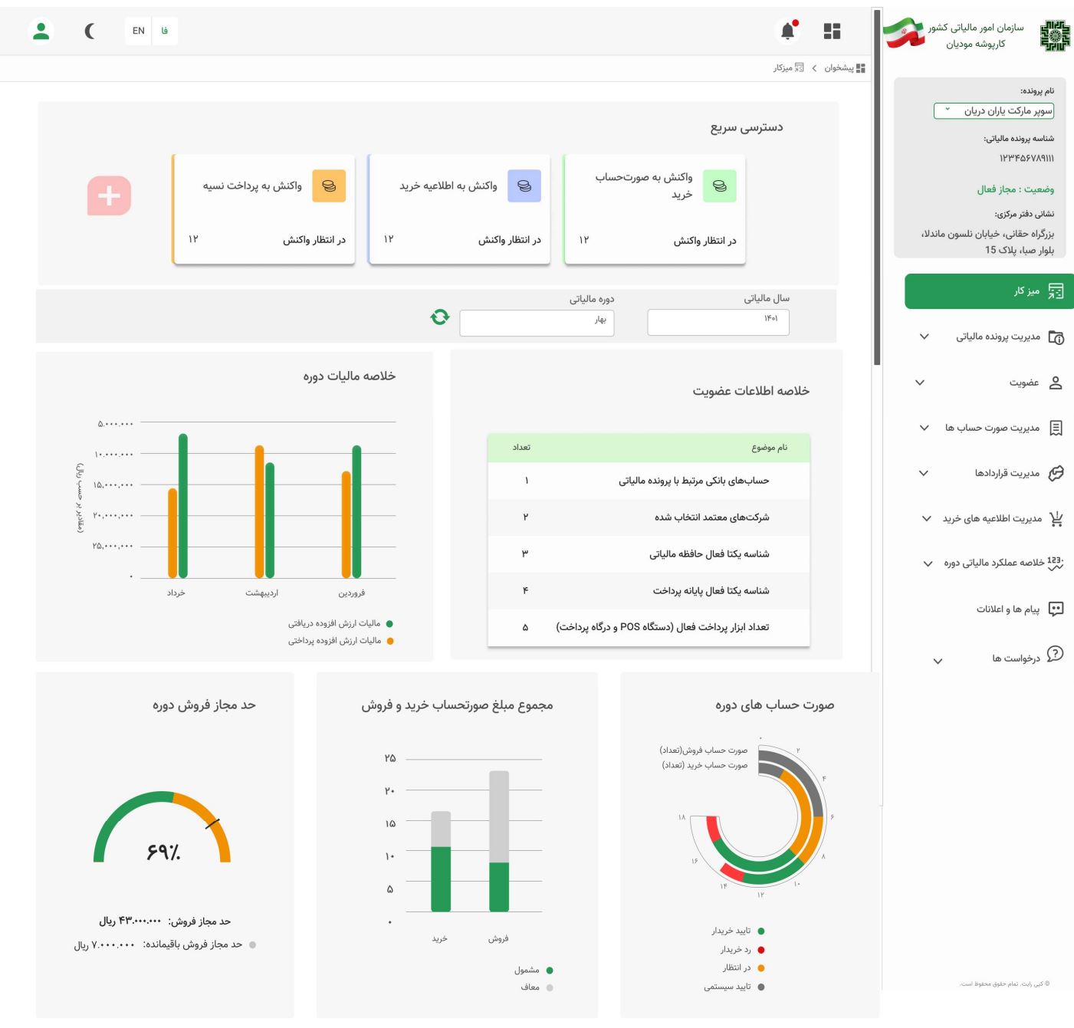Click the notification bell icon

point(787,31)
